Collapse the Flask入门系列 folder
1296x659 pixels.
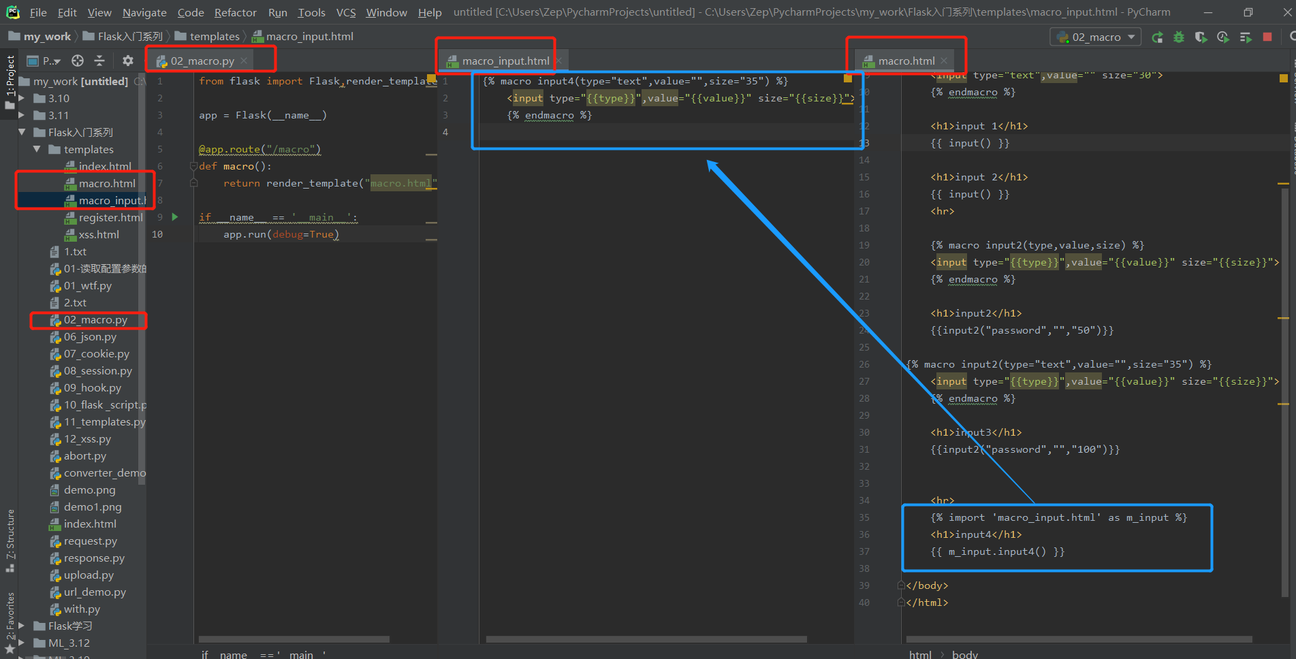pos(22,132)
